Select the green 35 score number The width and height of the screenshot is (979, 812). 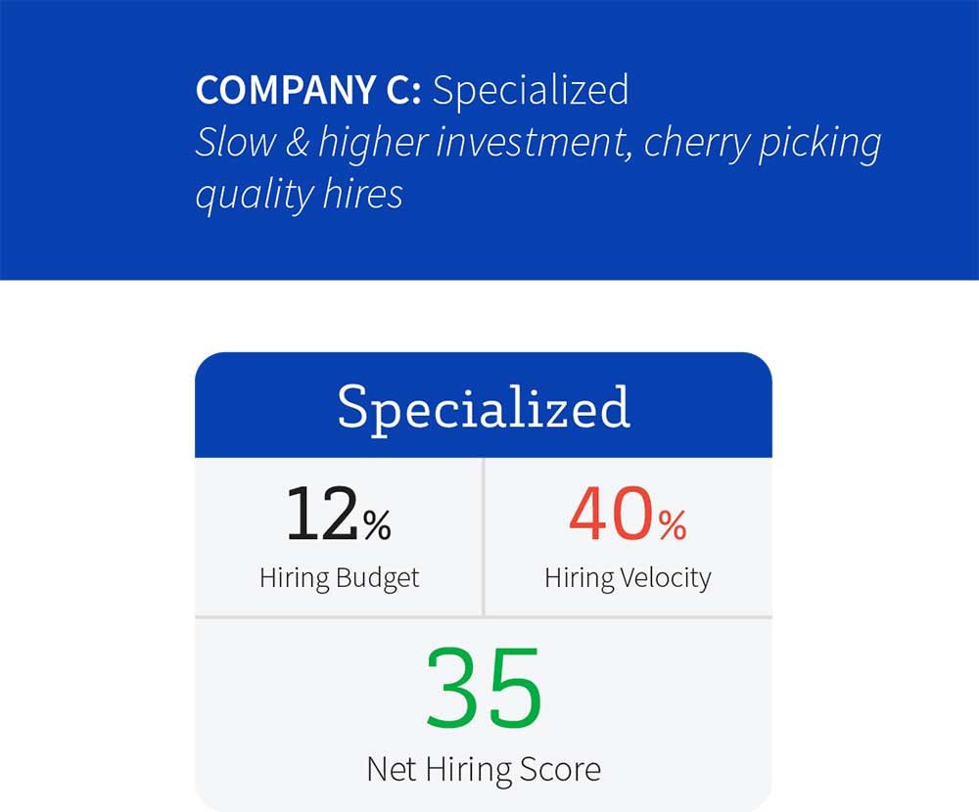pos(484,689)
